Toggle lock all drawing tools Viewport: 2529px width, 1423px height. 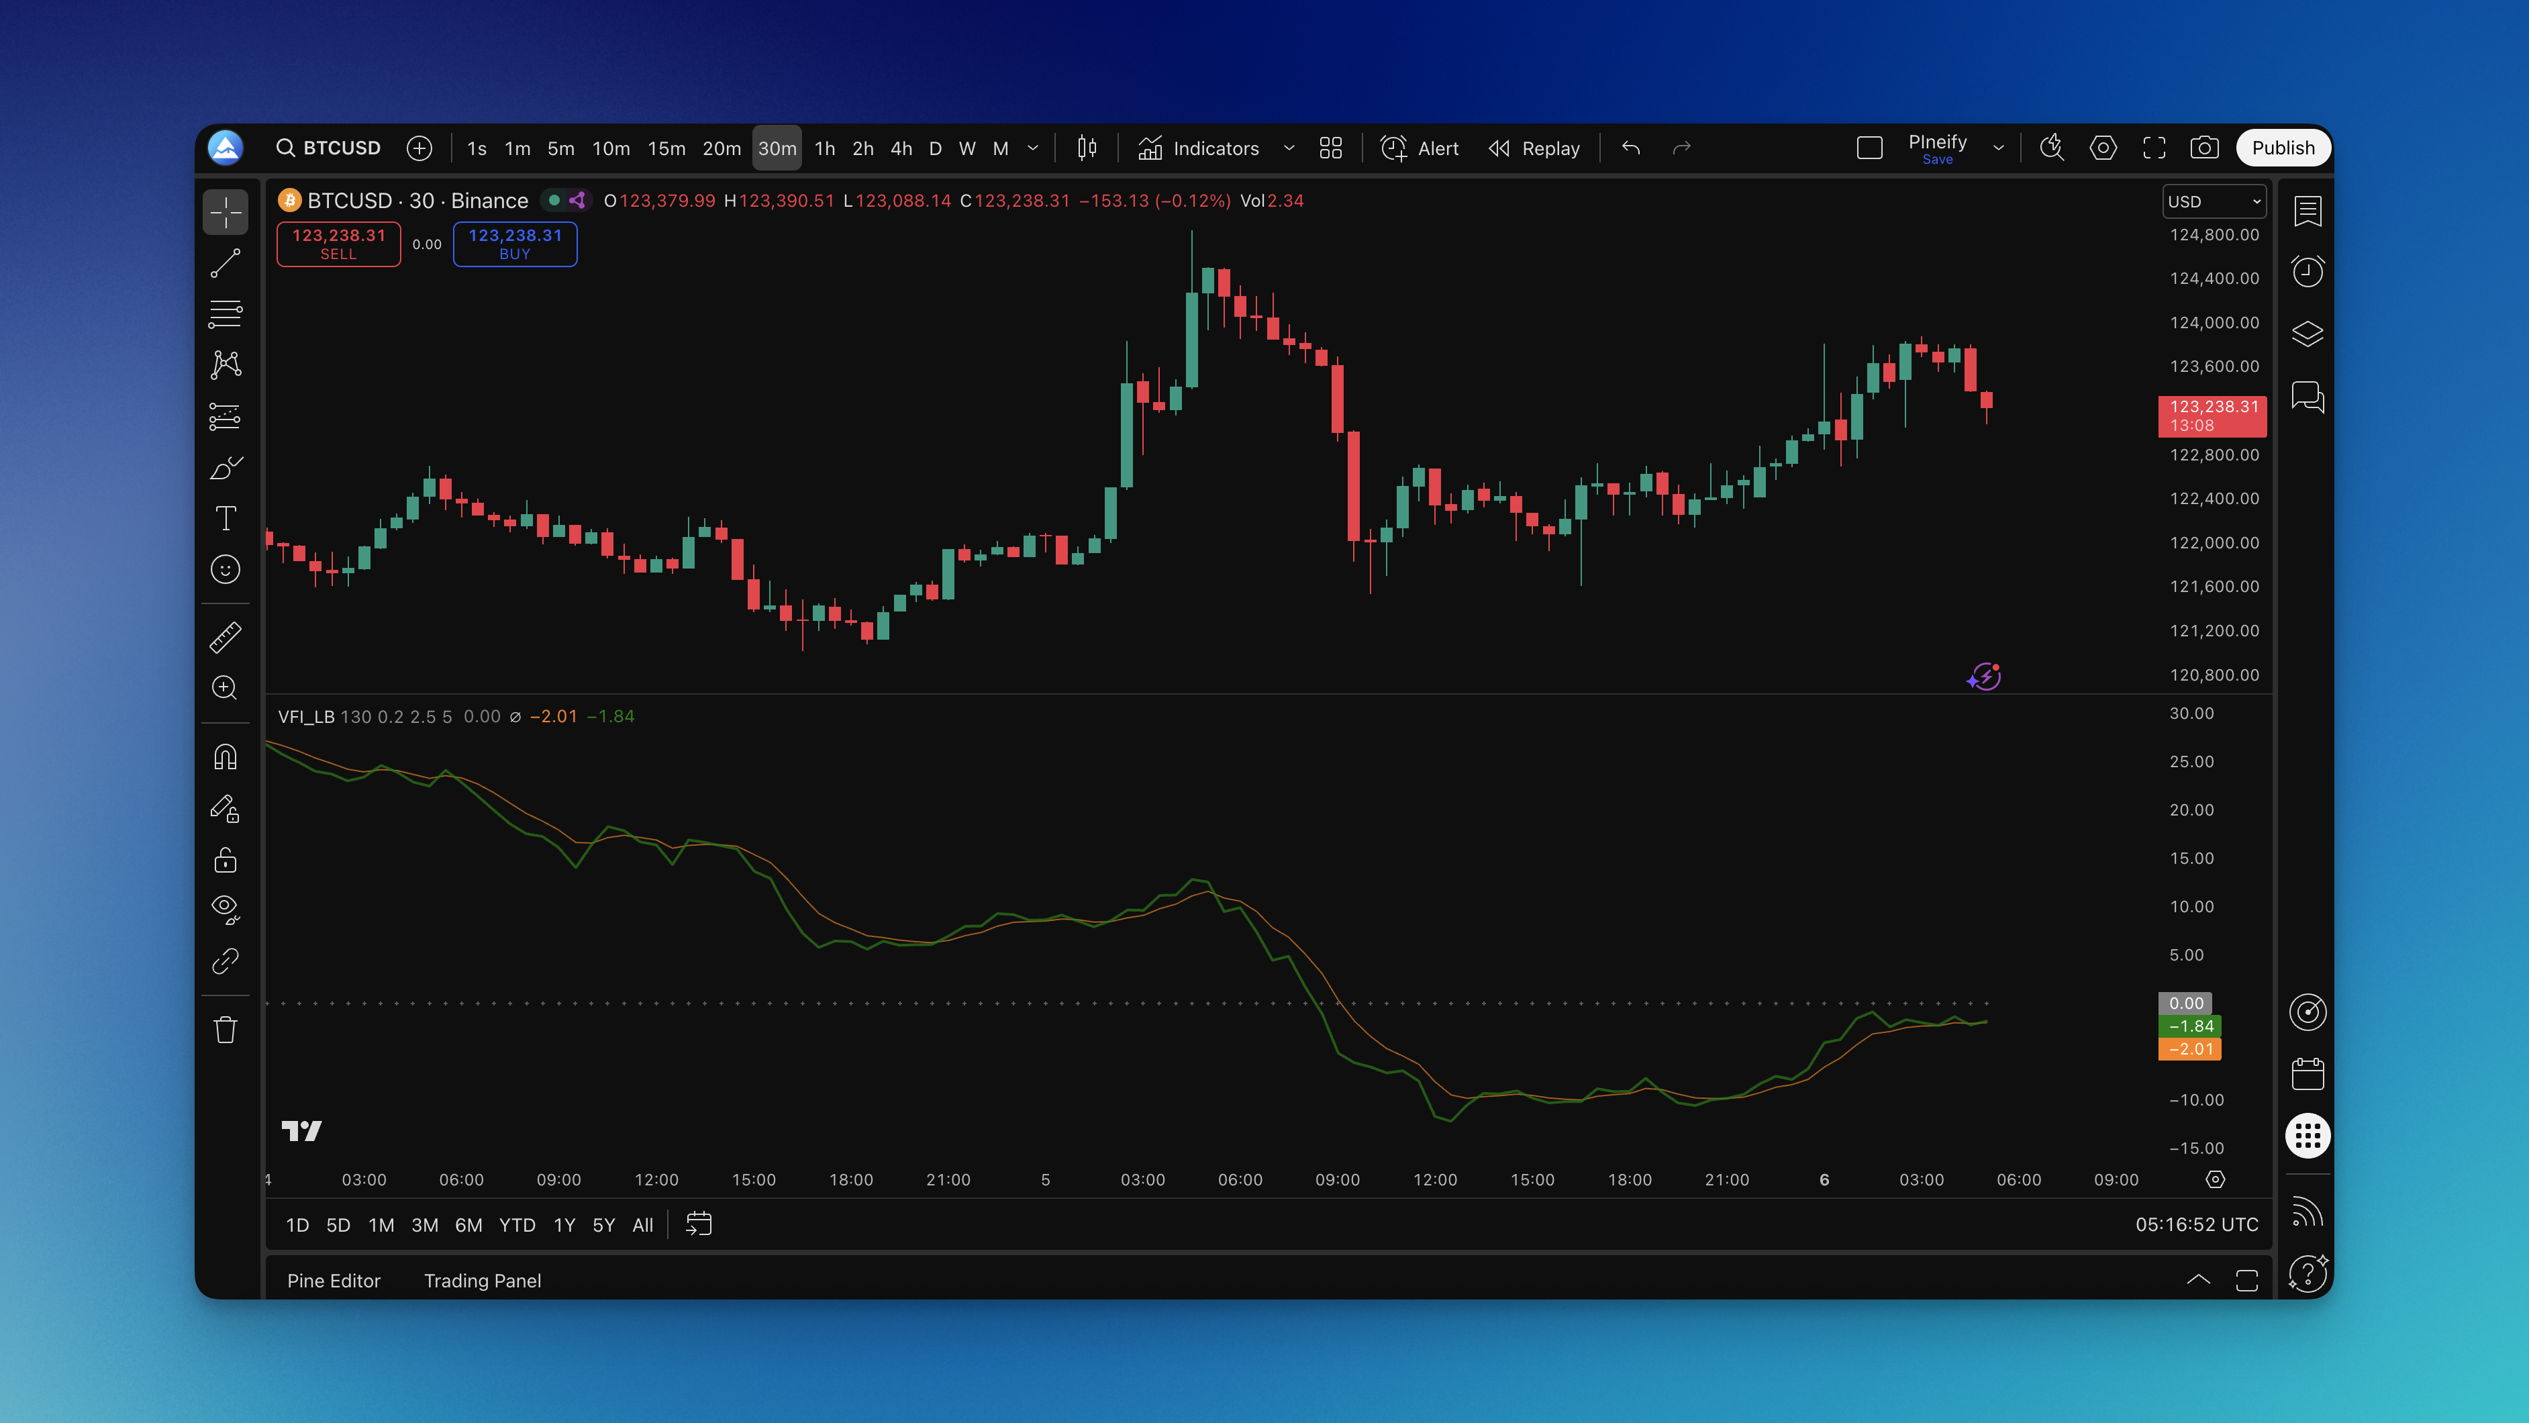click(225, 861)
